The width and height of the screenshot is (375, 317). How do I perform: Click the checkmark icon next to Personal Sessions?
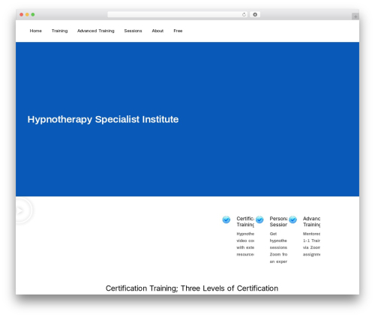coord(259,220)
